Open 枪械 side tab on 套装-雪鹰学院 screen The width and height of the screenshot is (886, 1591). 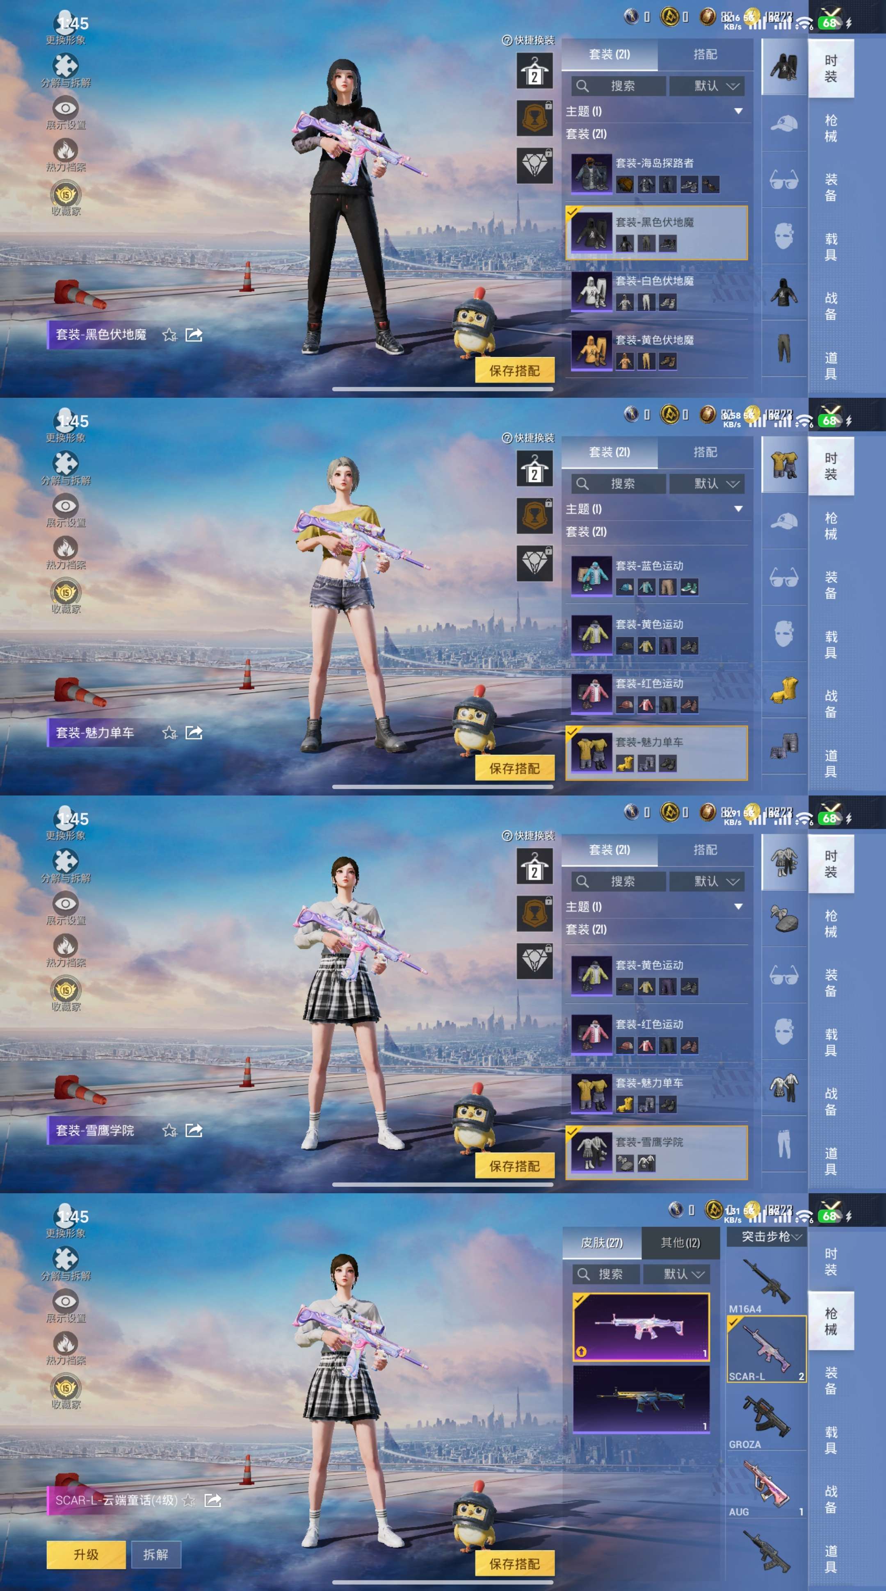(x=831, y=923)
